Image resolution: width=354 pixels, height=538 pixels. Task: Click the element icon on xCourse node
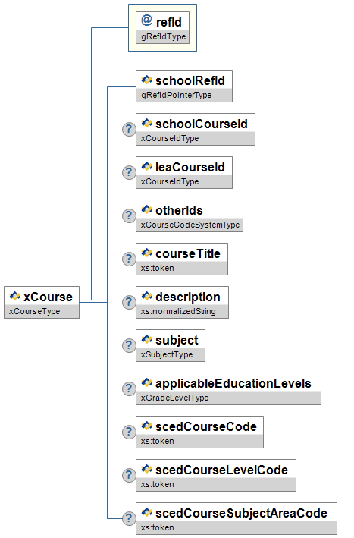pyautogui.click(x=14, y=296)
